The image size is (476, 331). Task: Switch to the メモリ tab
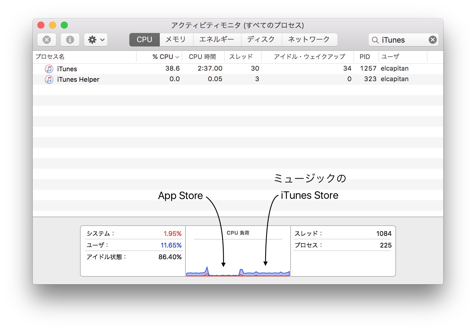pyautogui.click(x=176, y=40)
